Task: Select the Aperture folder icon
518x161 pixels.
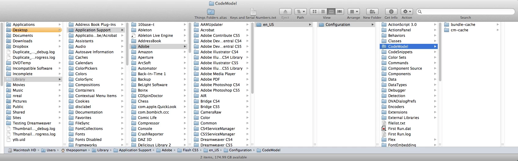Action: [133, 58]
